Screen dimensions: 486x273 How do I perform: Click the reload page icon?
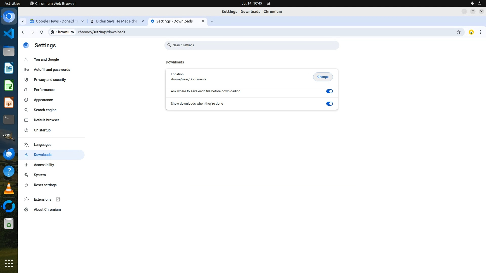(42, 32)
